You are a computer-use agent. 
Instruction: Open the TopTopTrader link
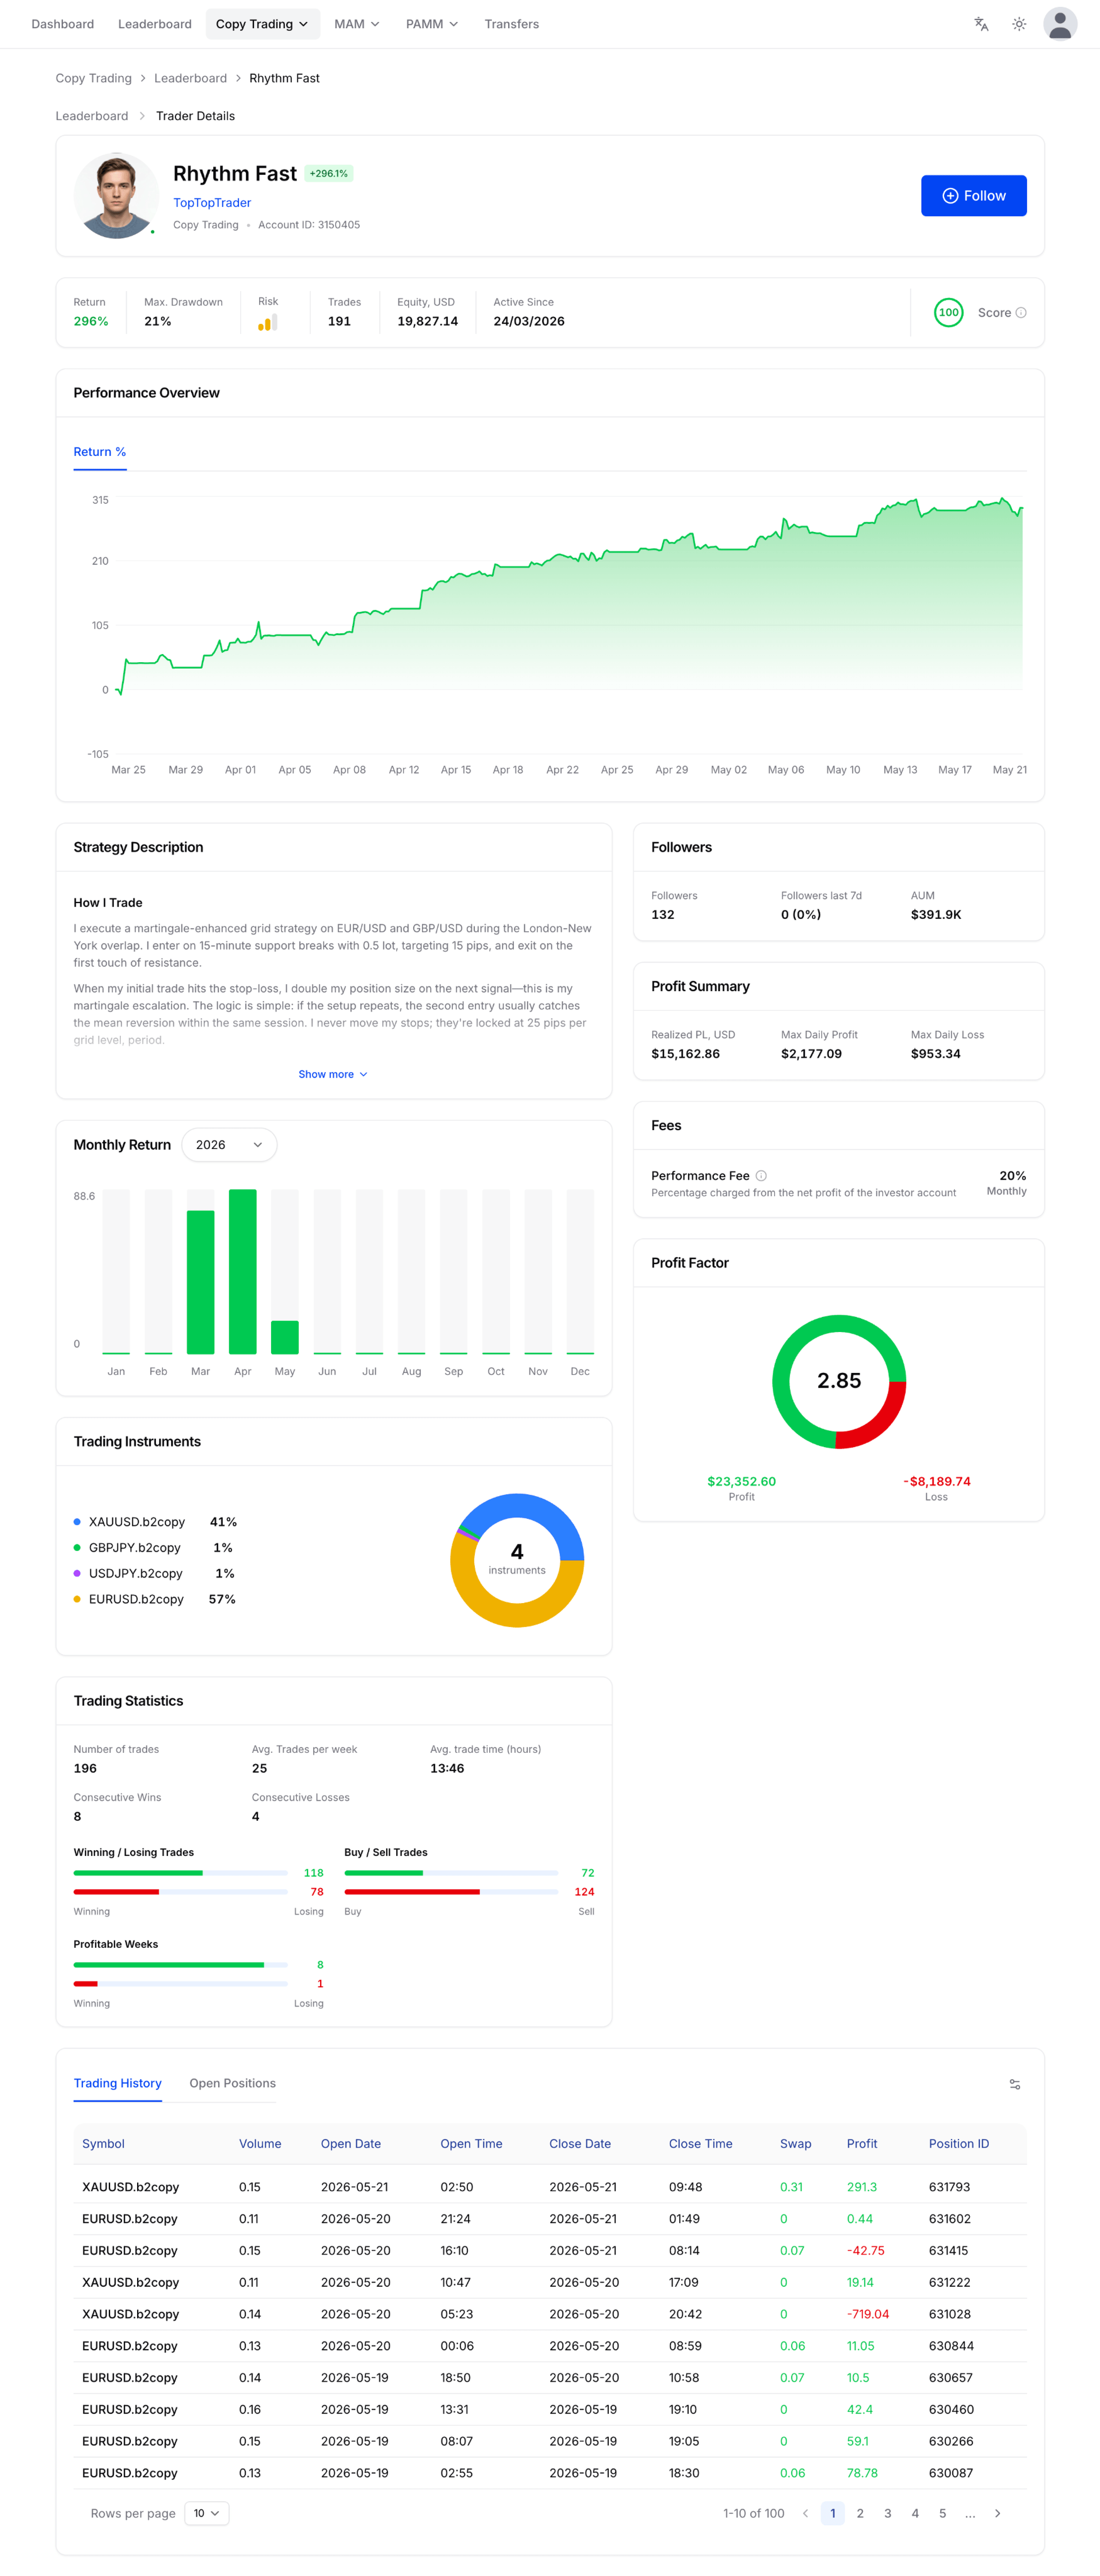[212, 203]
